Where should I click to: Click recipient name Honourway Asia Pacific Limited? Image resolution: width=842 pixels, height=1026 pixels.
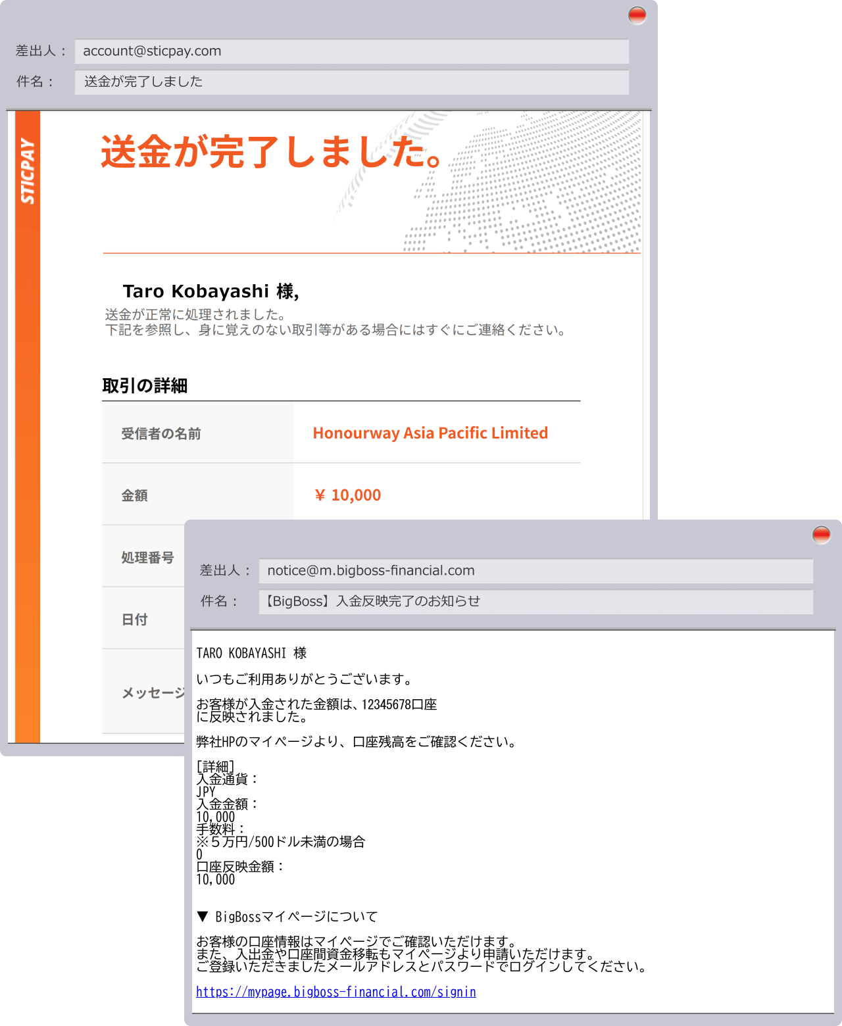[430, 433]
